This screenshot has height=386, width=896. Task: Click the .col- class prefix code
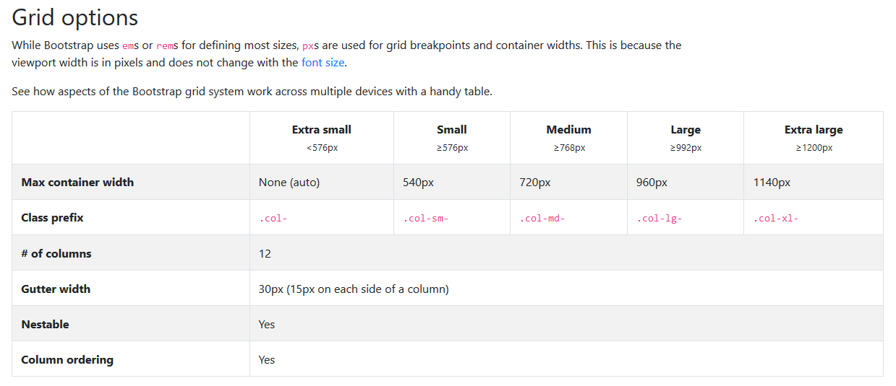273,219
